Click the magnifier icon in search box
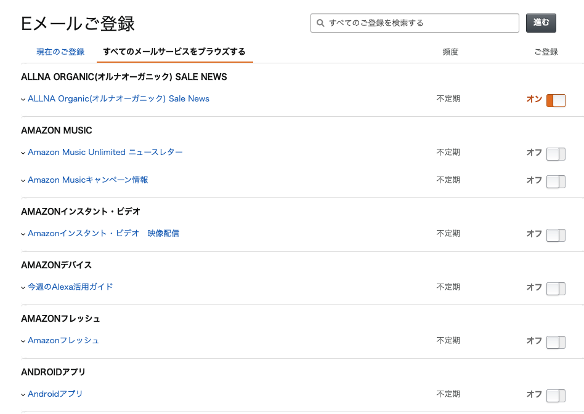Screen dimensions: 584x414 (x=320, y=23)
